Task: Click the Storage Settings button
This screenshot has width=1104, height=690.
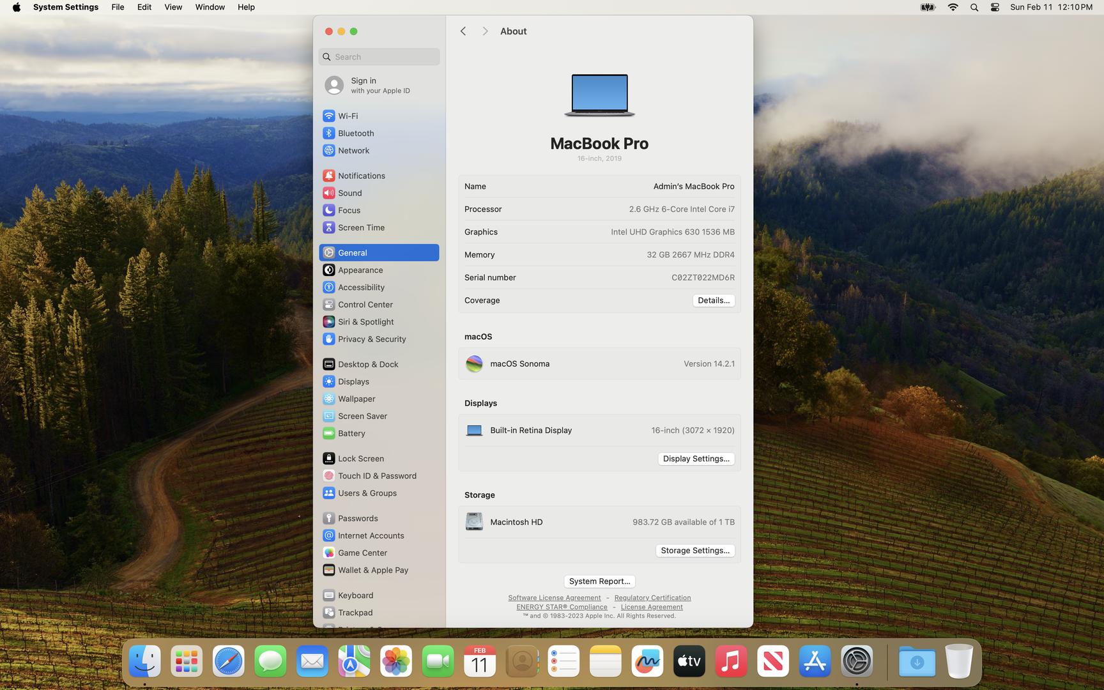Action: pos(694,551)
